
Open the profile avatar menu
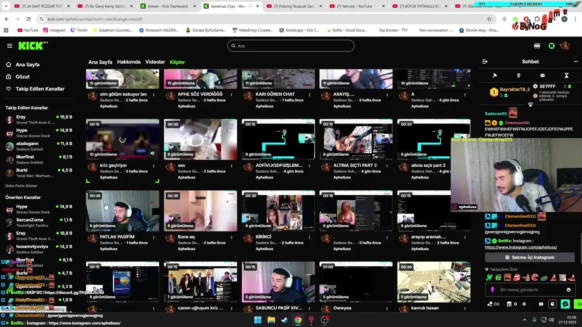point(565,46)
